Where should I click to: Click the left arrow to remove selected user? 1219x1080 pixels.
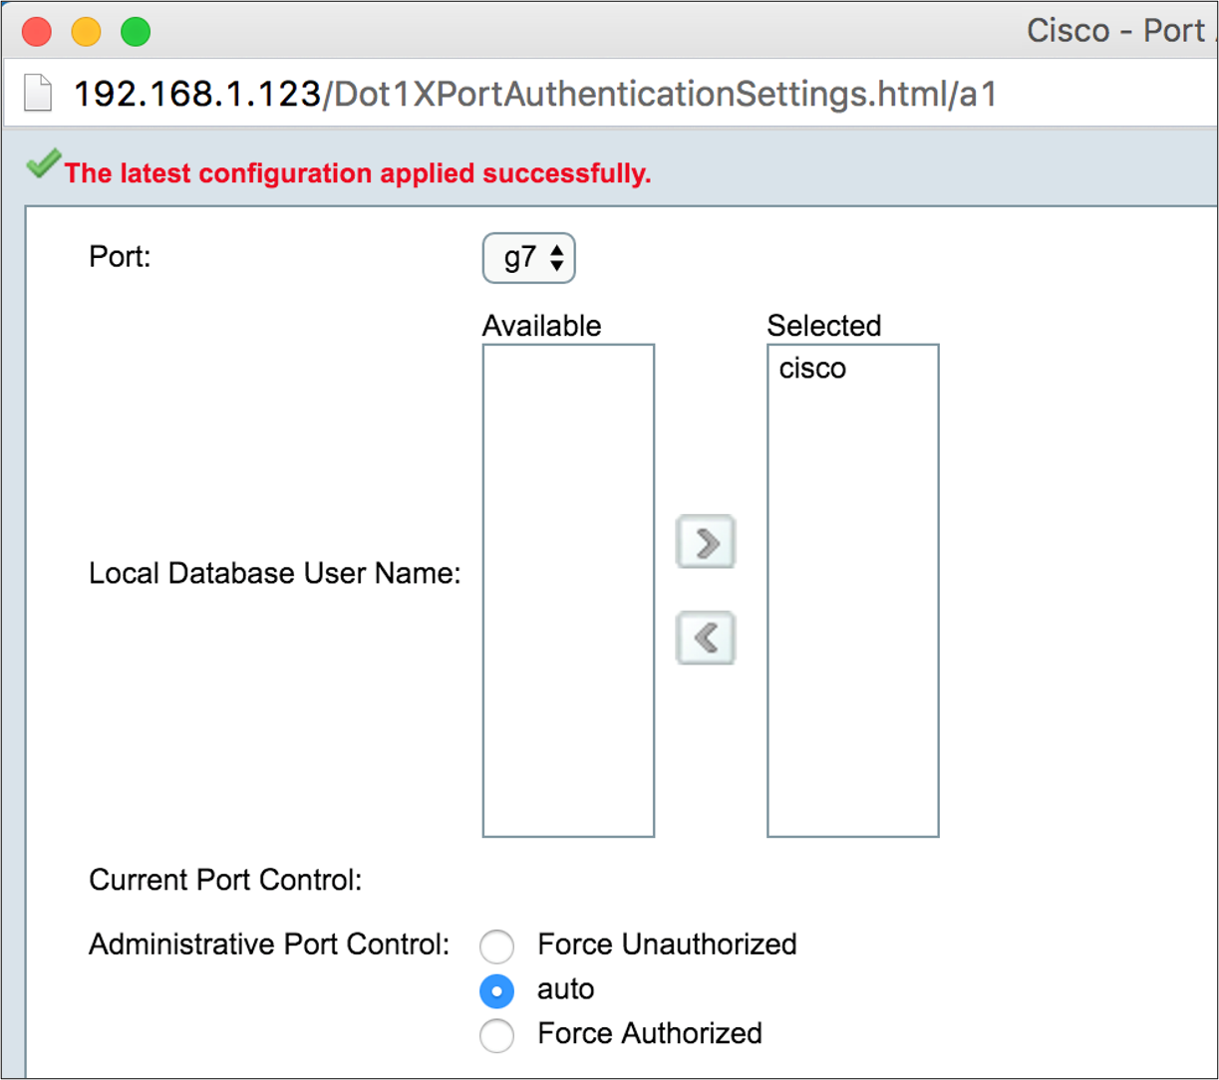(x=706, y=638)
